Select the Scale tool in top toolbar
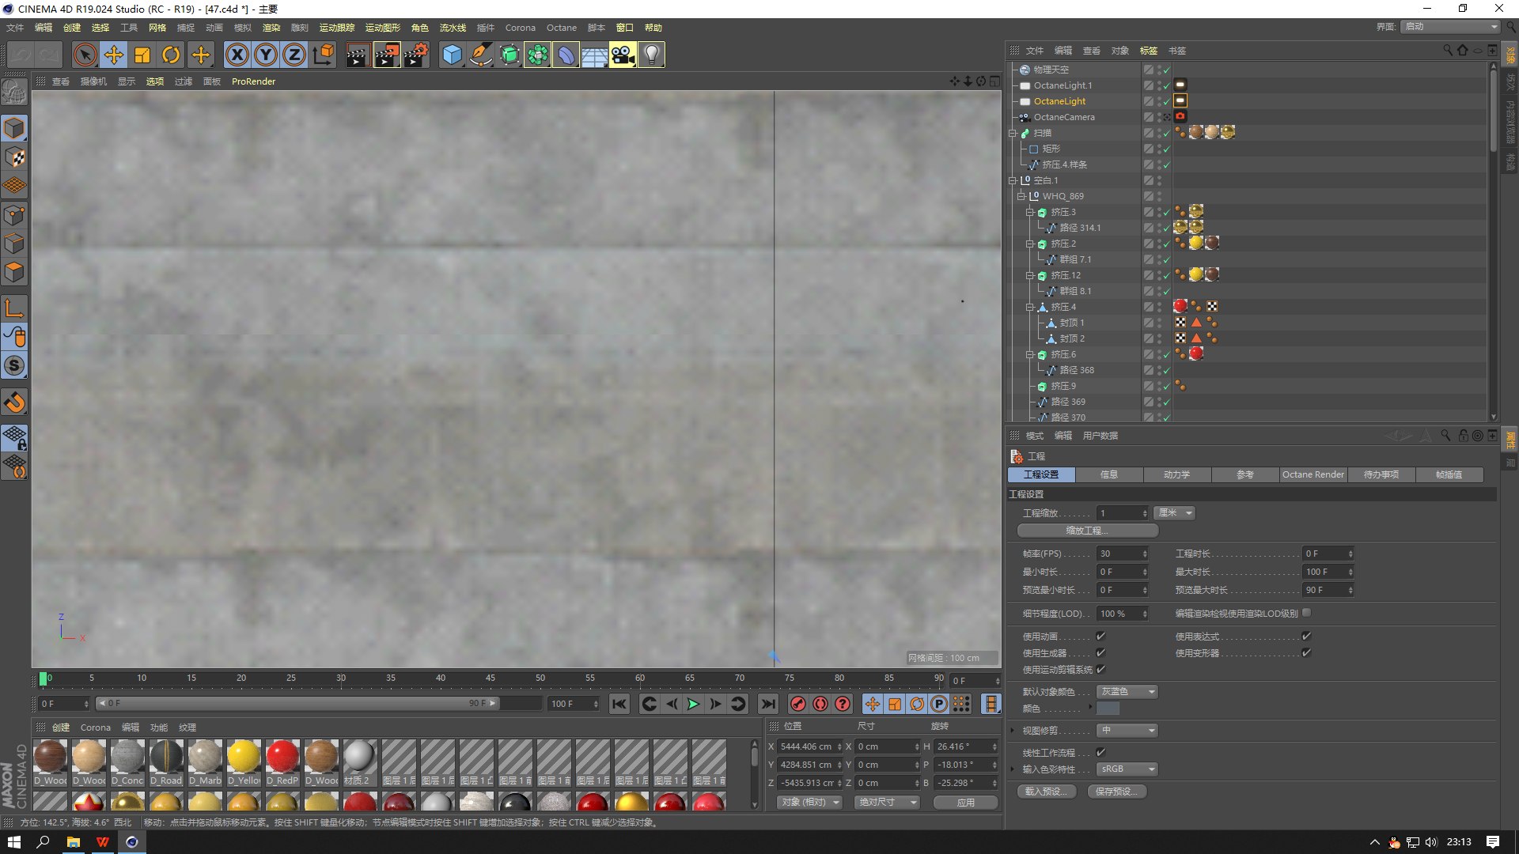 tap(142, 55)
